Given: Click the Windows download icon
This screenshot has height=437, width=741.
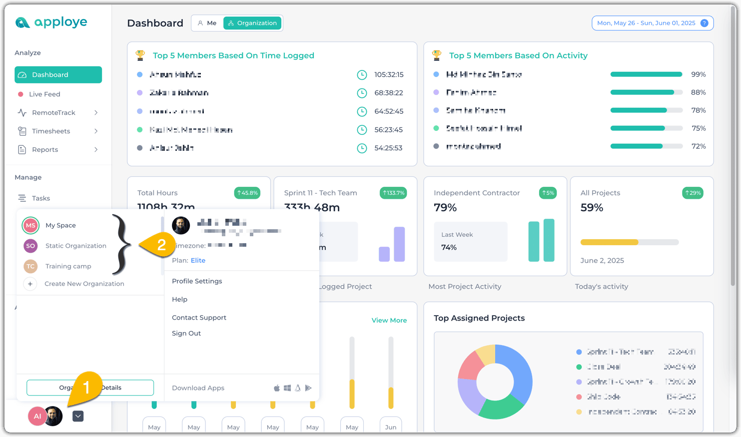Looking at the screenshot, I should (x=287, y=388).
